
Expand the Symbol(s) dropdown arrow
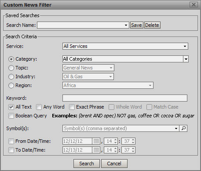[176, 128]
